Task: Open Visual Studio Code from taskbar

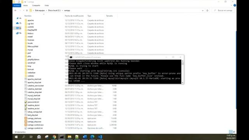Action: point(100,137)
